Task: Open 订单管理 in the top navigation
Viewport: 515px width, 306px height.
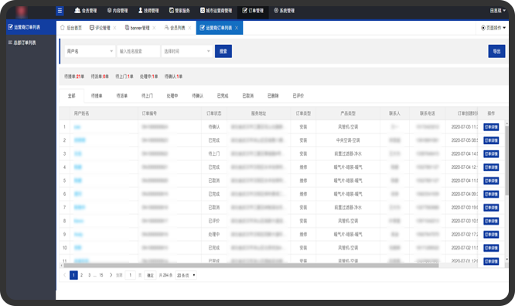Action: 253,11
